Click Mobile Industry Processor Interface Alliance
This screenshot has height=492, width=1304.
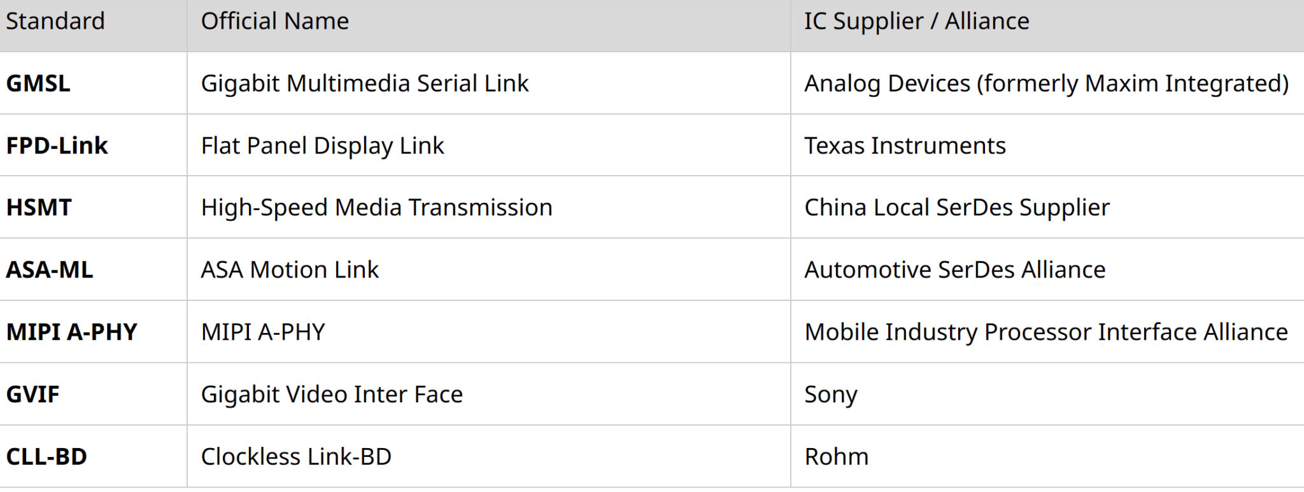[x=1045, y=332]
